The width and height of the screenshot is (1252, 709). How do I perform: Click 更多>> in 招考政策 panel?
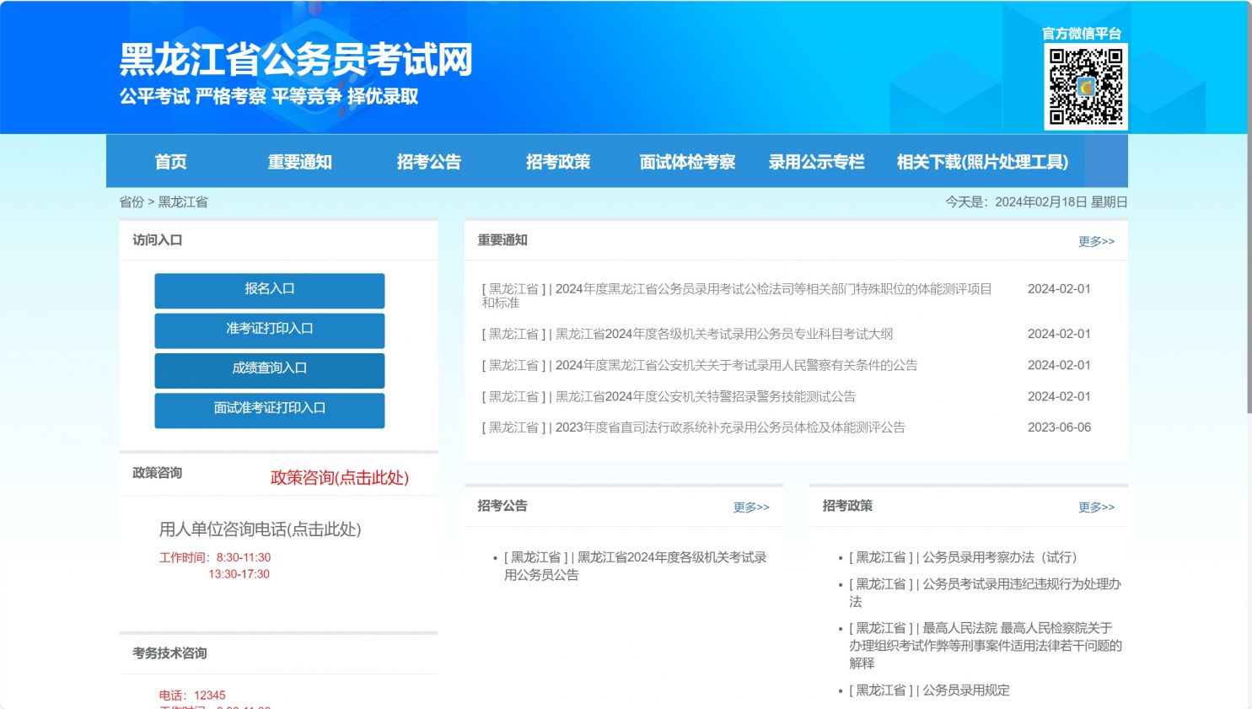(1096, 507)
